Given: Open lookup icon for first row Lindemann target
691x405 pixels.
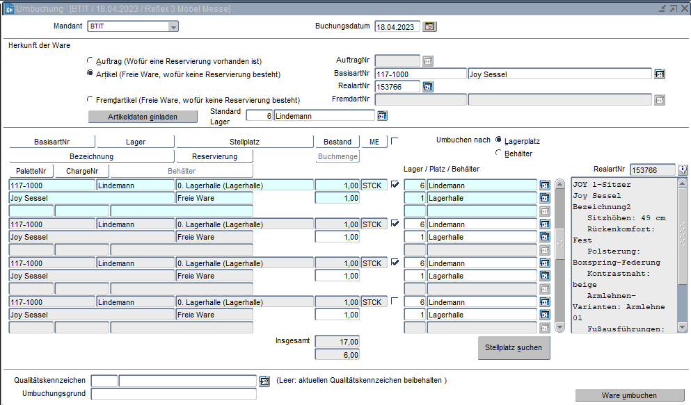Looking at the screenshot, I should point(545,185).
